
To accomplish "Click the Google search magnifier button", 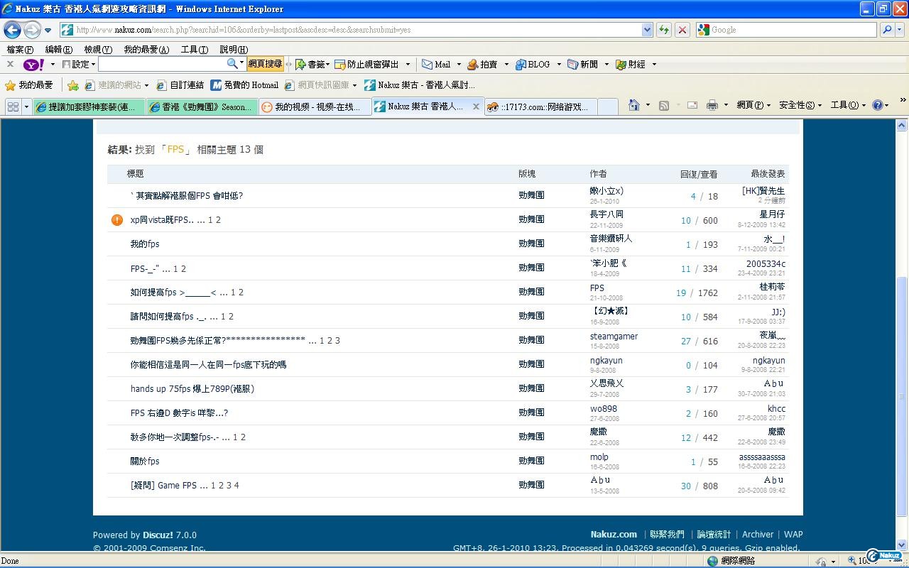I will (887, 30).
